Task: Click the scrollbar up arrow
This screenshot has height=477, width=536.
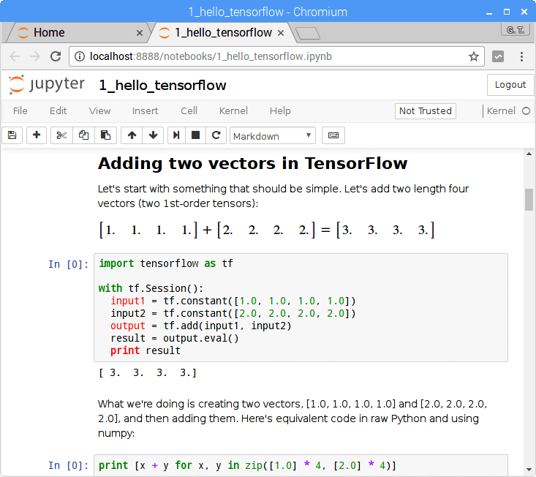Action: (x=529, y=154)
